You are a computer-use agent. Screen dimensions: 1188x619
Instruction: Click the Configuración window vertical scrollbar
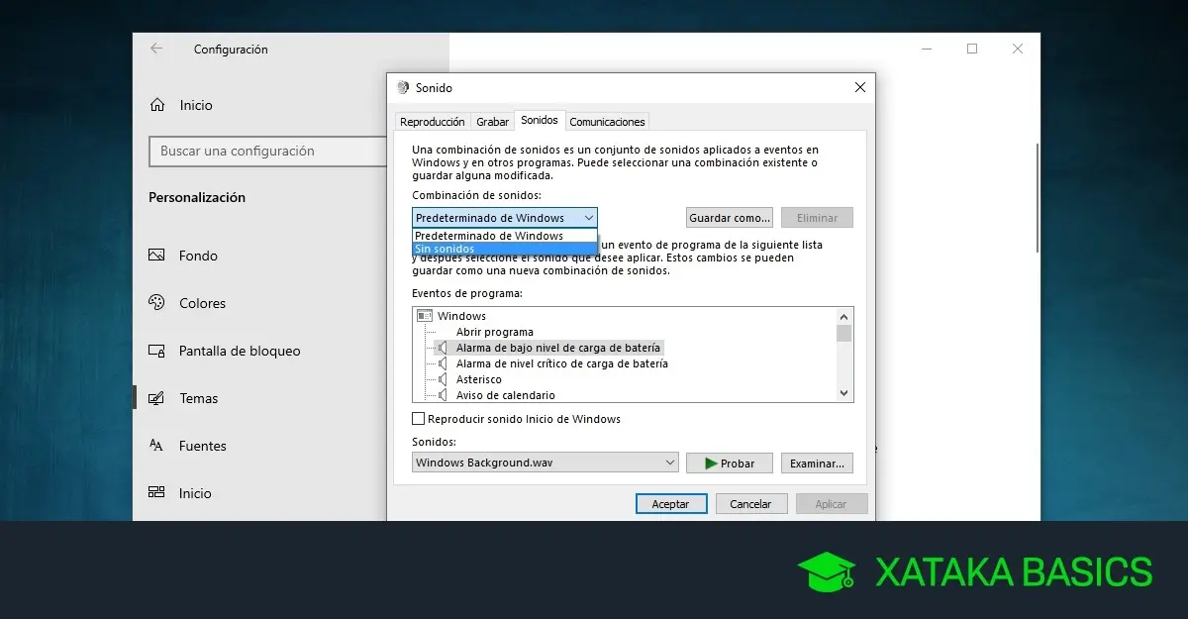pyautogui.click(x=1037, y=198)
